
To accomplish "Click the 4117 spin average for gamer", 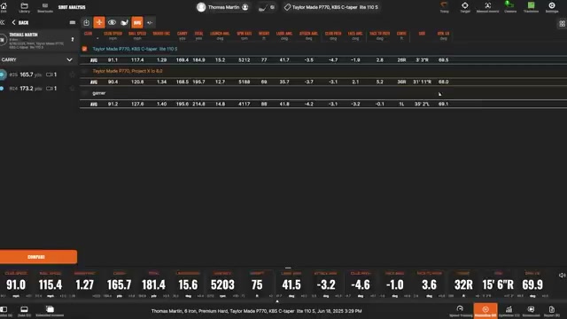I will click(x=245, y=104).
